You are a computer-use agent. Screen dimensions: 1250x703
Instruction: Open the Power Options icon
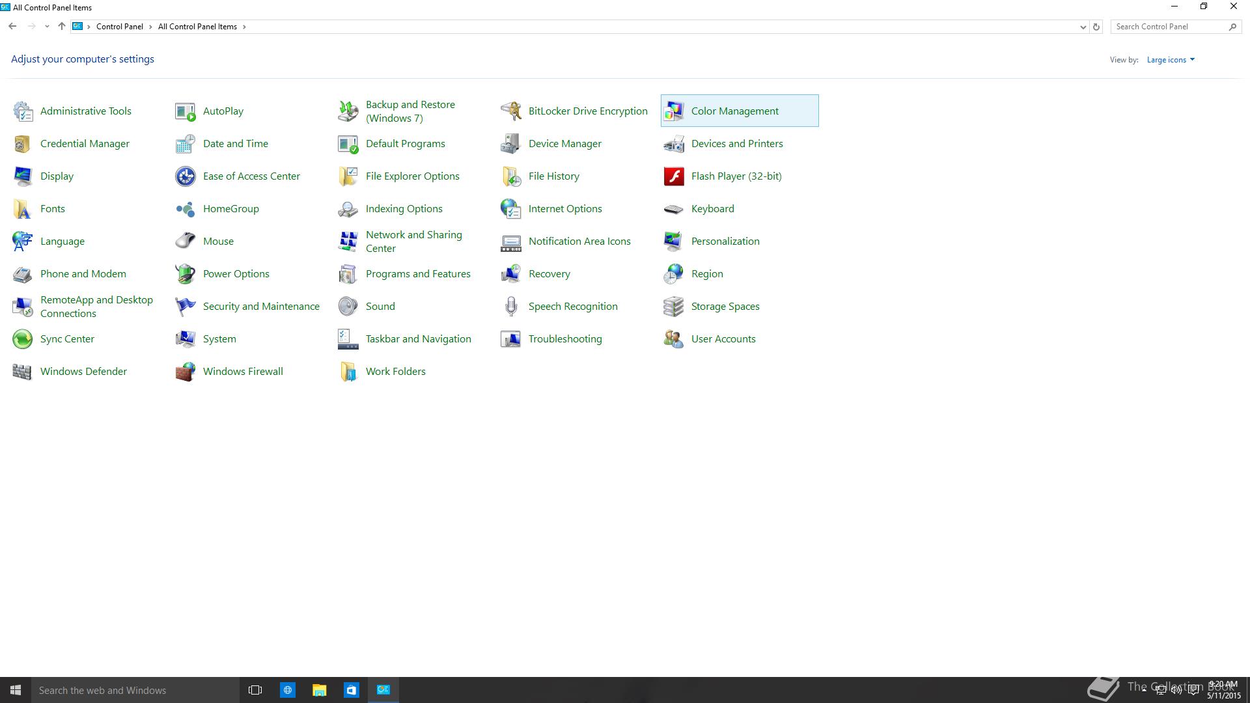pos(186,274)
